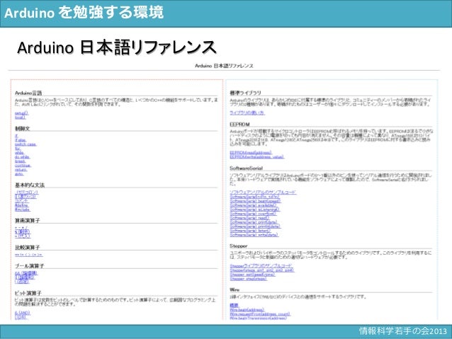Screen dimensions: 452x339
Task: Open the Wire.begin(address) link
Action: (x=247, y=310)
